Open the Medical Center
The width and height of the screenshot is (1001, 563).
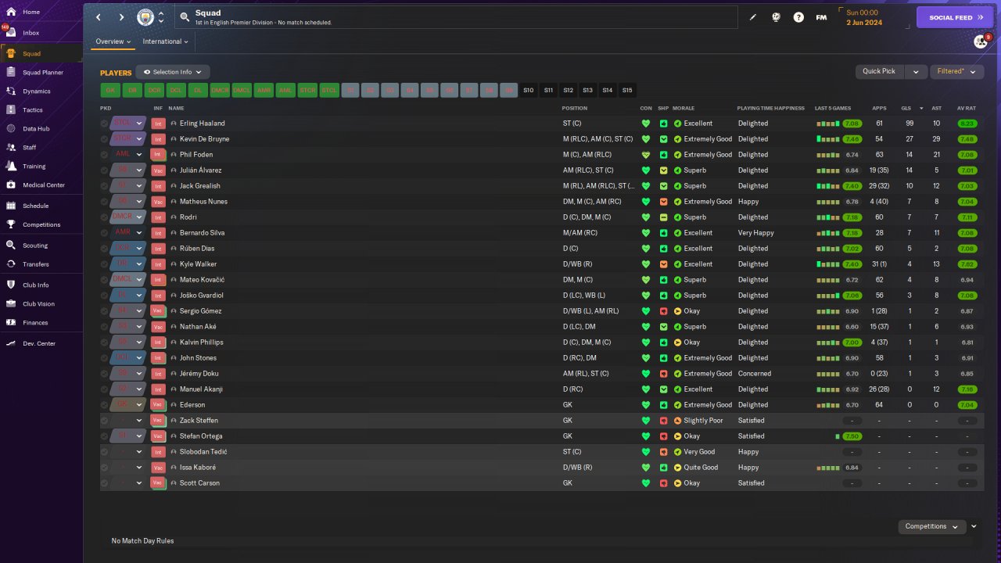tap(43, 185)
